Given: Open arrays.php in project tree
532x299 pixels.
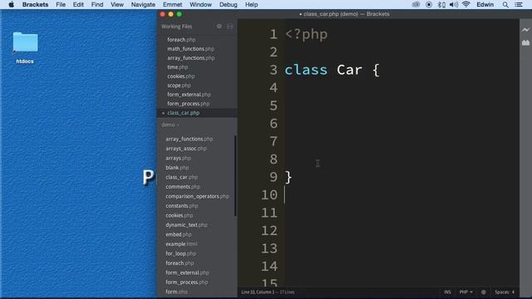Looking at the screenshot, I should pyautogui.click(x=178, y=158).
